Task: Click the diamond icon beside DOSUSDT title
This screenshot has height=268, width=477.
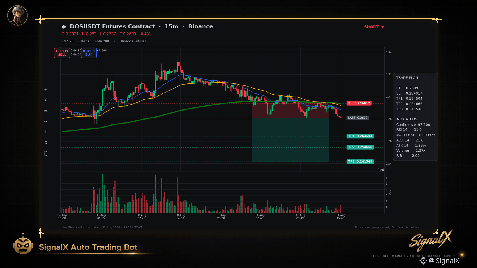Action: click(64, 27)
